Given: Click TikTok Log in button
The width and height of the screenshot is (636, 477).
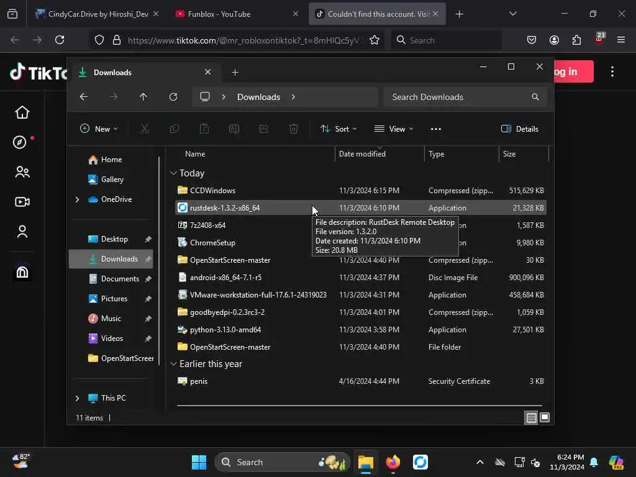Looking at the screenshot, I should pos(573,71).
